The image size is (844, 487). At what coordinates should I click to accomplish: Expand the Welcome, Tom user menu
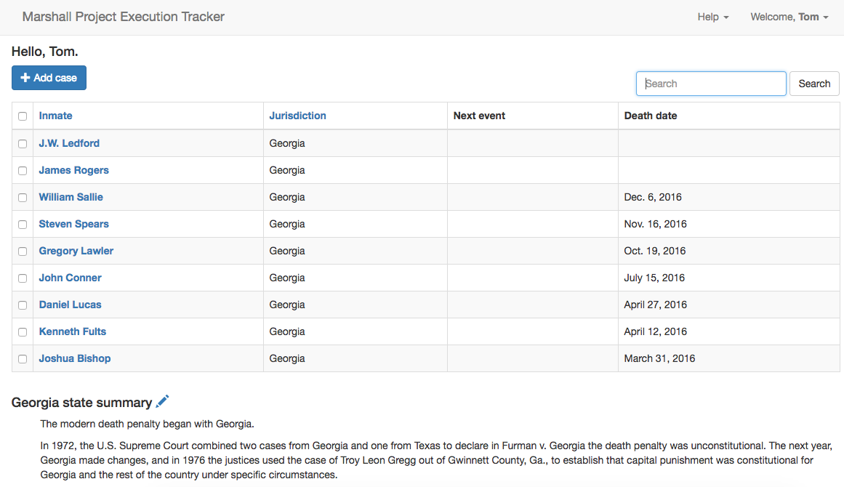tap(789, 17)
